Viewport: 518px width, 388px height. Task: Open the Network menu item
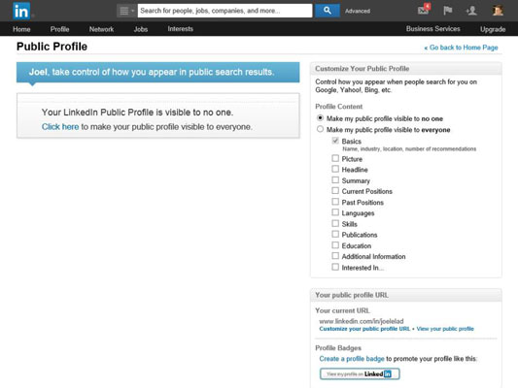point(101,29)
